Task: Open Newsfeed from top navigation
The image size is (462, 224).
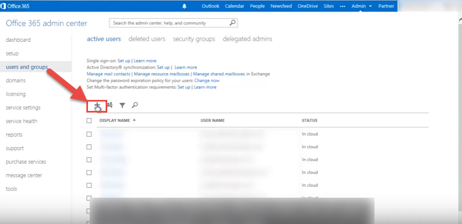Action: point(281,6)
